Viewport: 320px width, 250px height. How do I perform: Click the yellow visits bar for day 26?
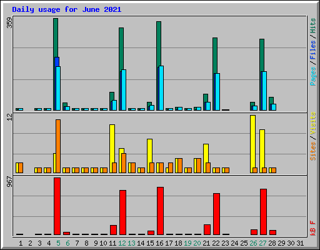[252, 142]
